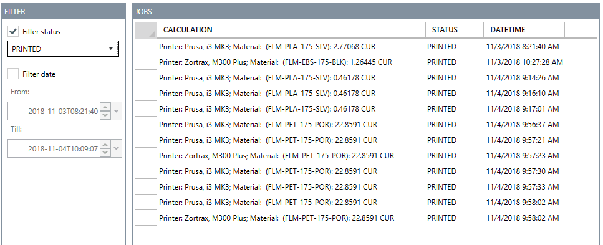The height and width of the screenshot is (245, 603).
Task: Enable the Filter date checkbox
Action: pyautogui.click(x=14, y=74)
